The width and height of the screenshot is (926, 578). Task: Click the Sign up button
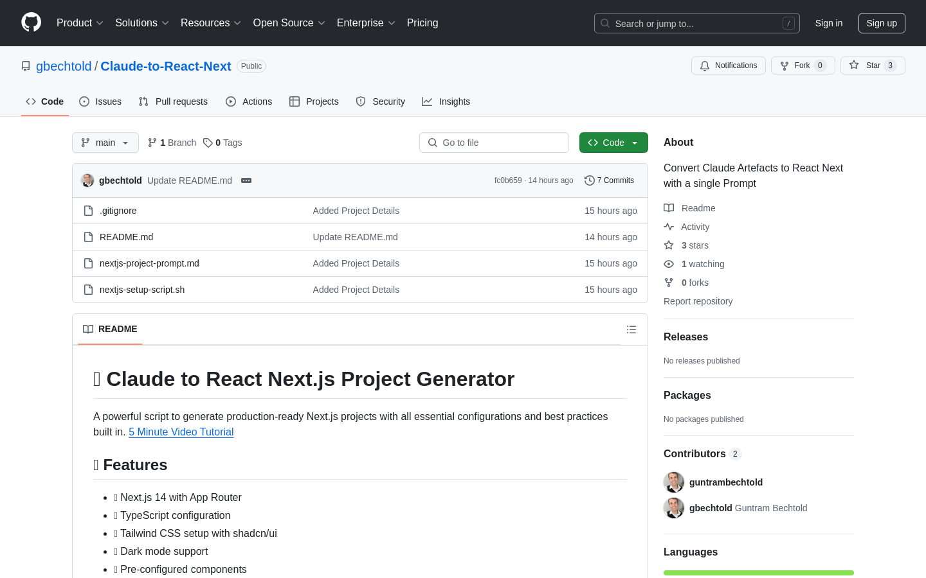tap(882, 23)
